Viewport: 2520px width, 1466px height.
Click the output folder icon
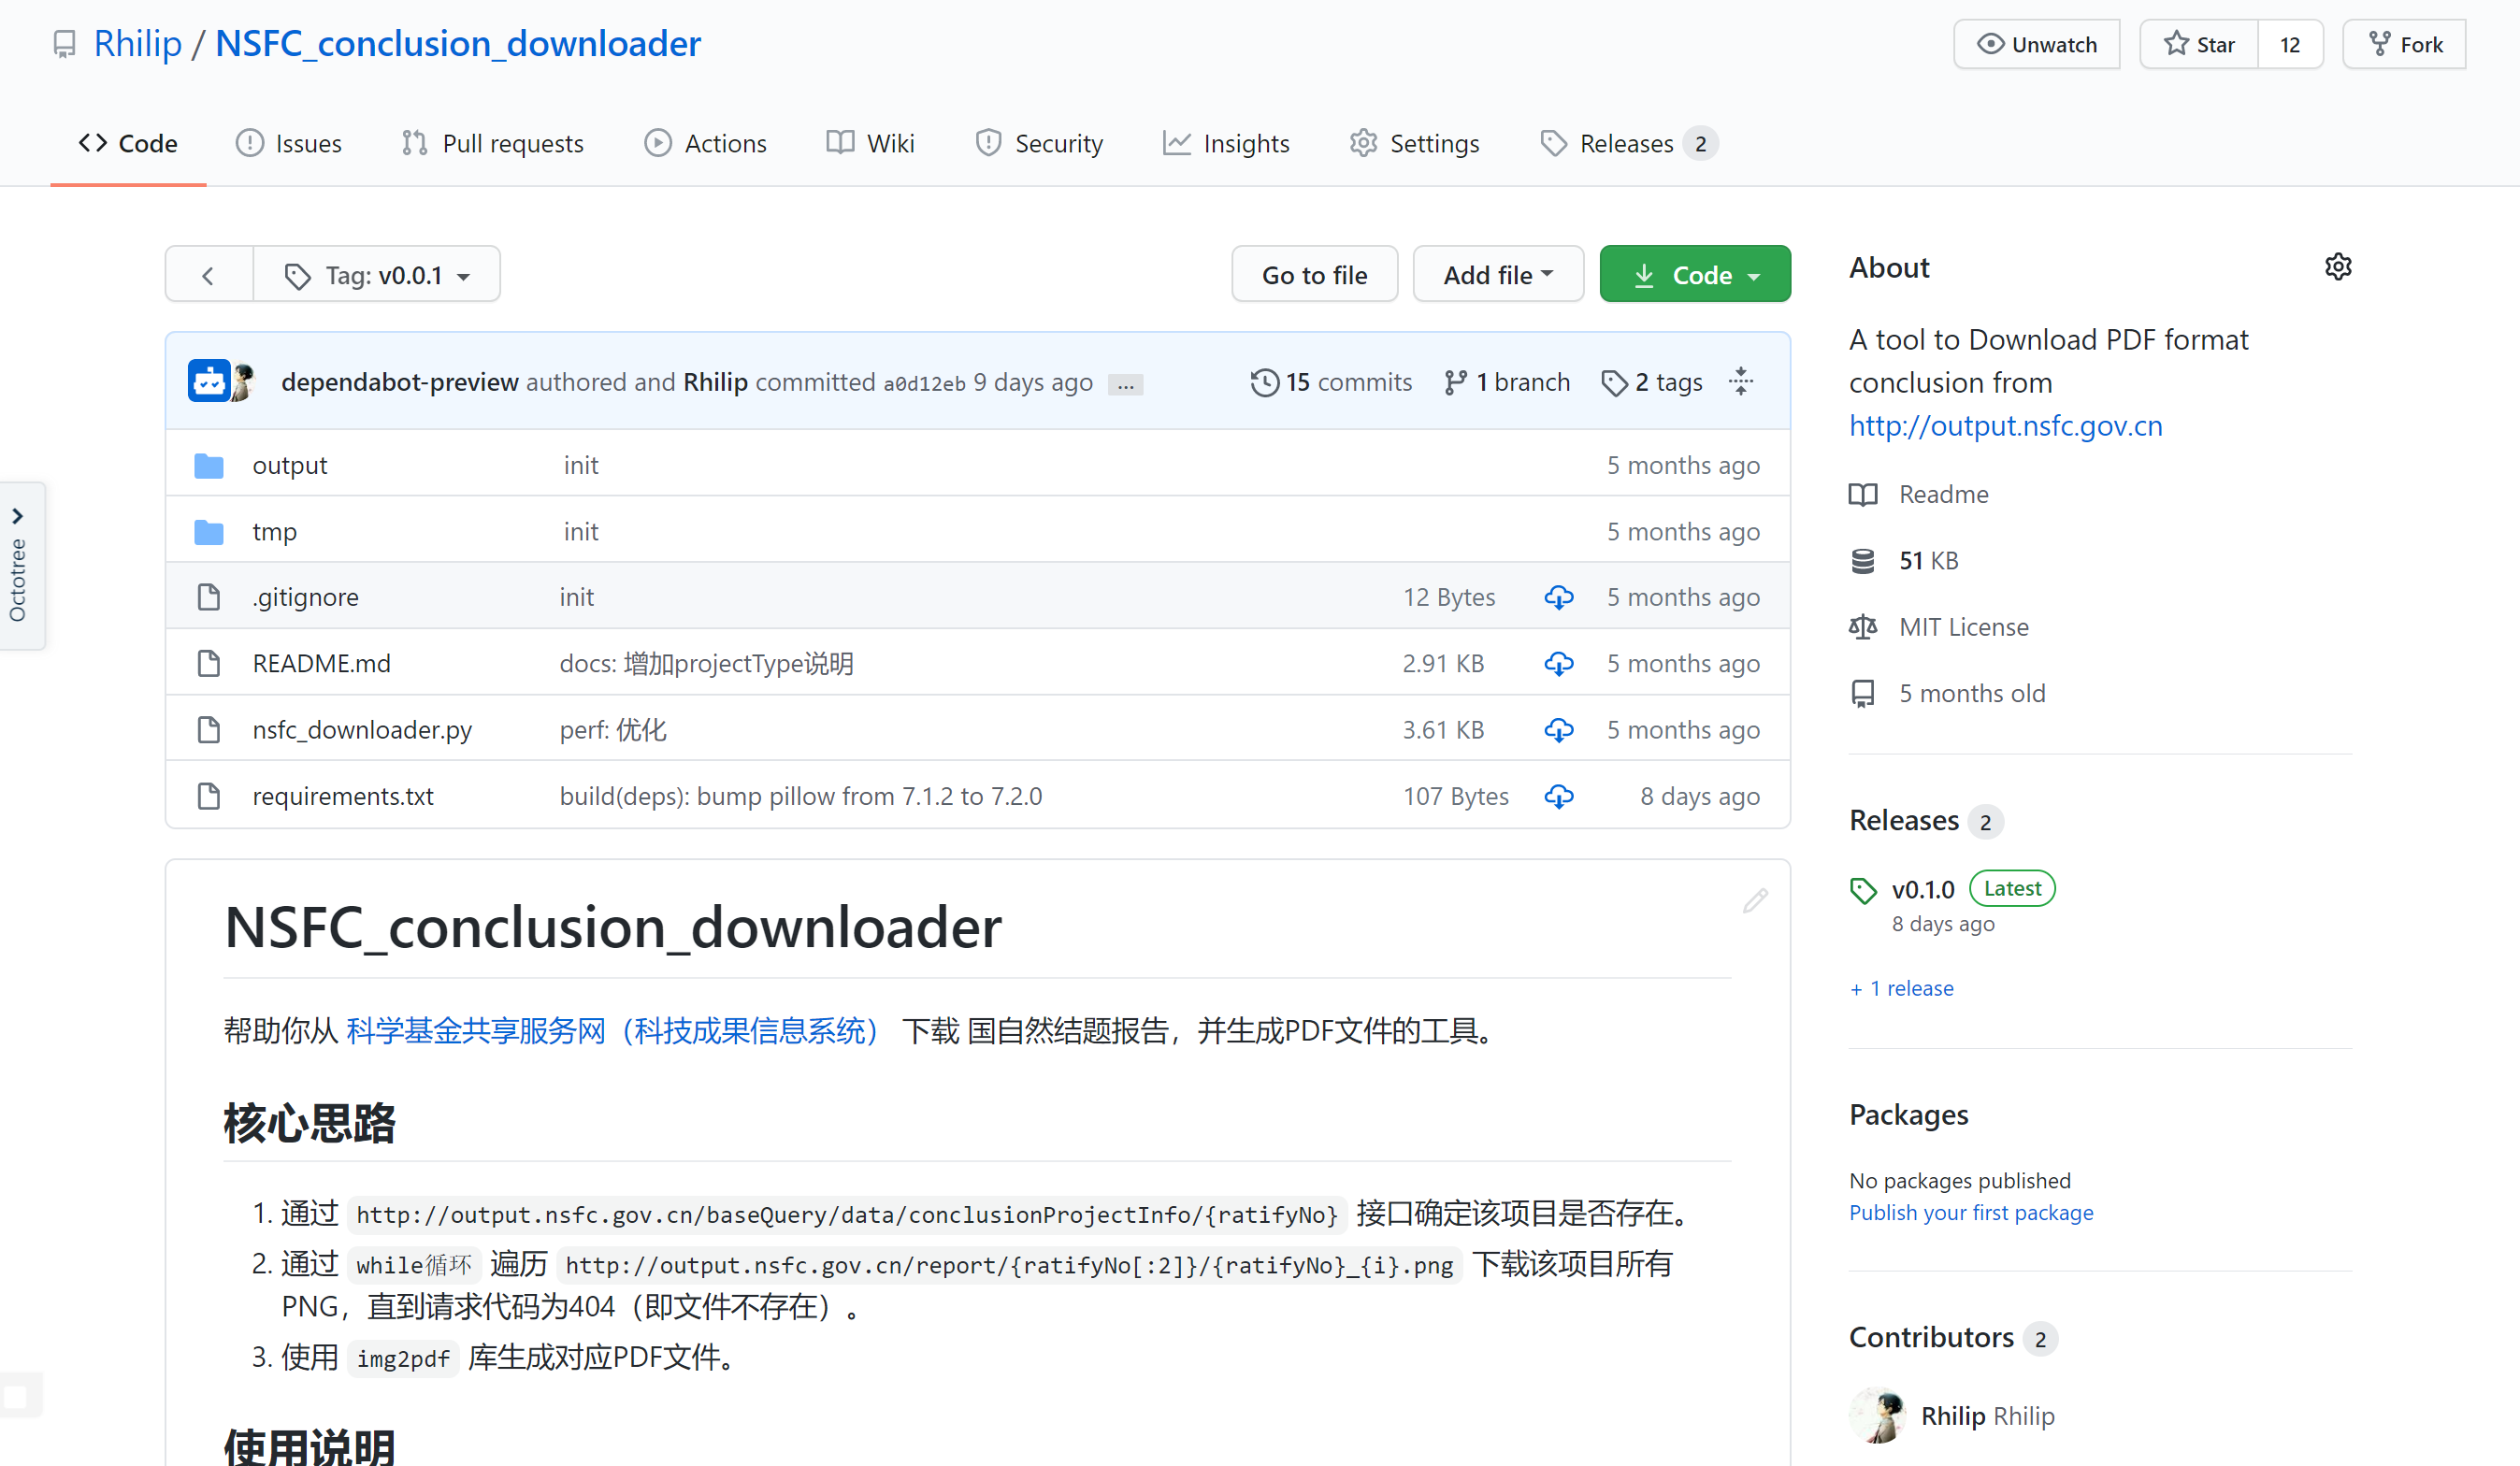pyautogui.click(x=209, y=465)
